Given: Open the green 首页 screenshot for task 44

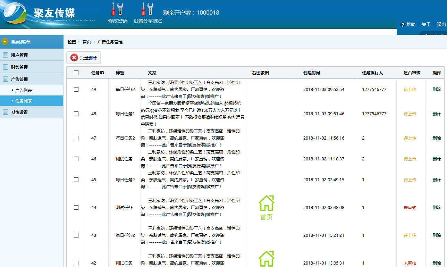Looking at the screenshot, I should [x=266, y=208].
